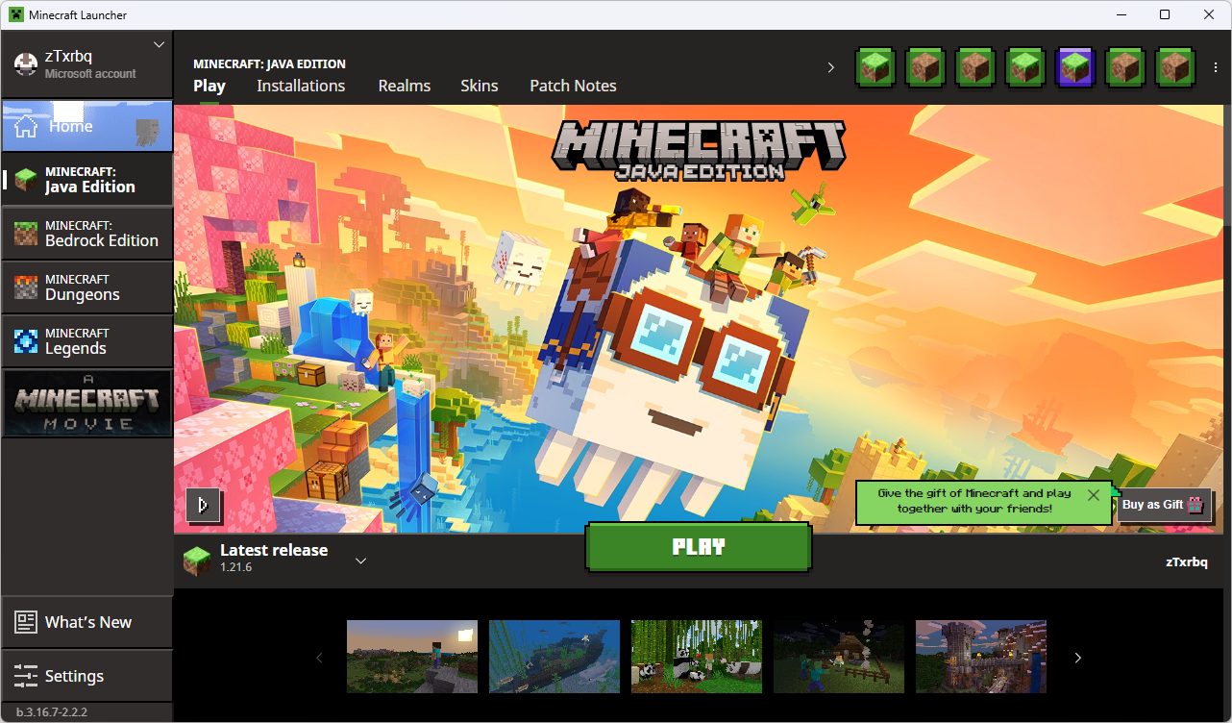Go to next screenshots with the right arrow
The image size is (1232, 723).
[x=1077, y=658]
